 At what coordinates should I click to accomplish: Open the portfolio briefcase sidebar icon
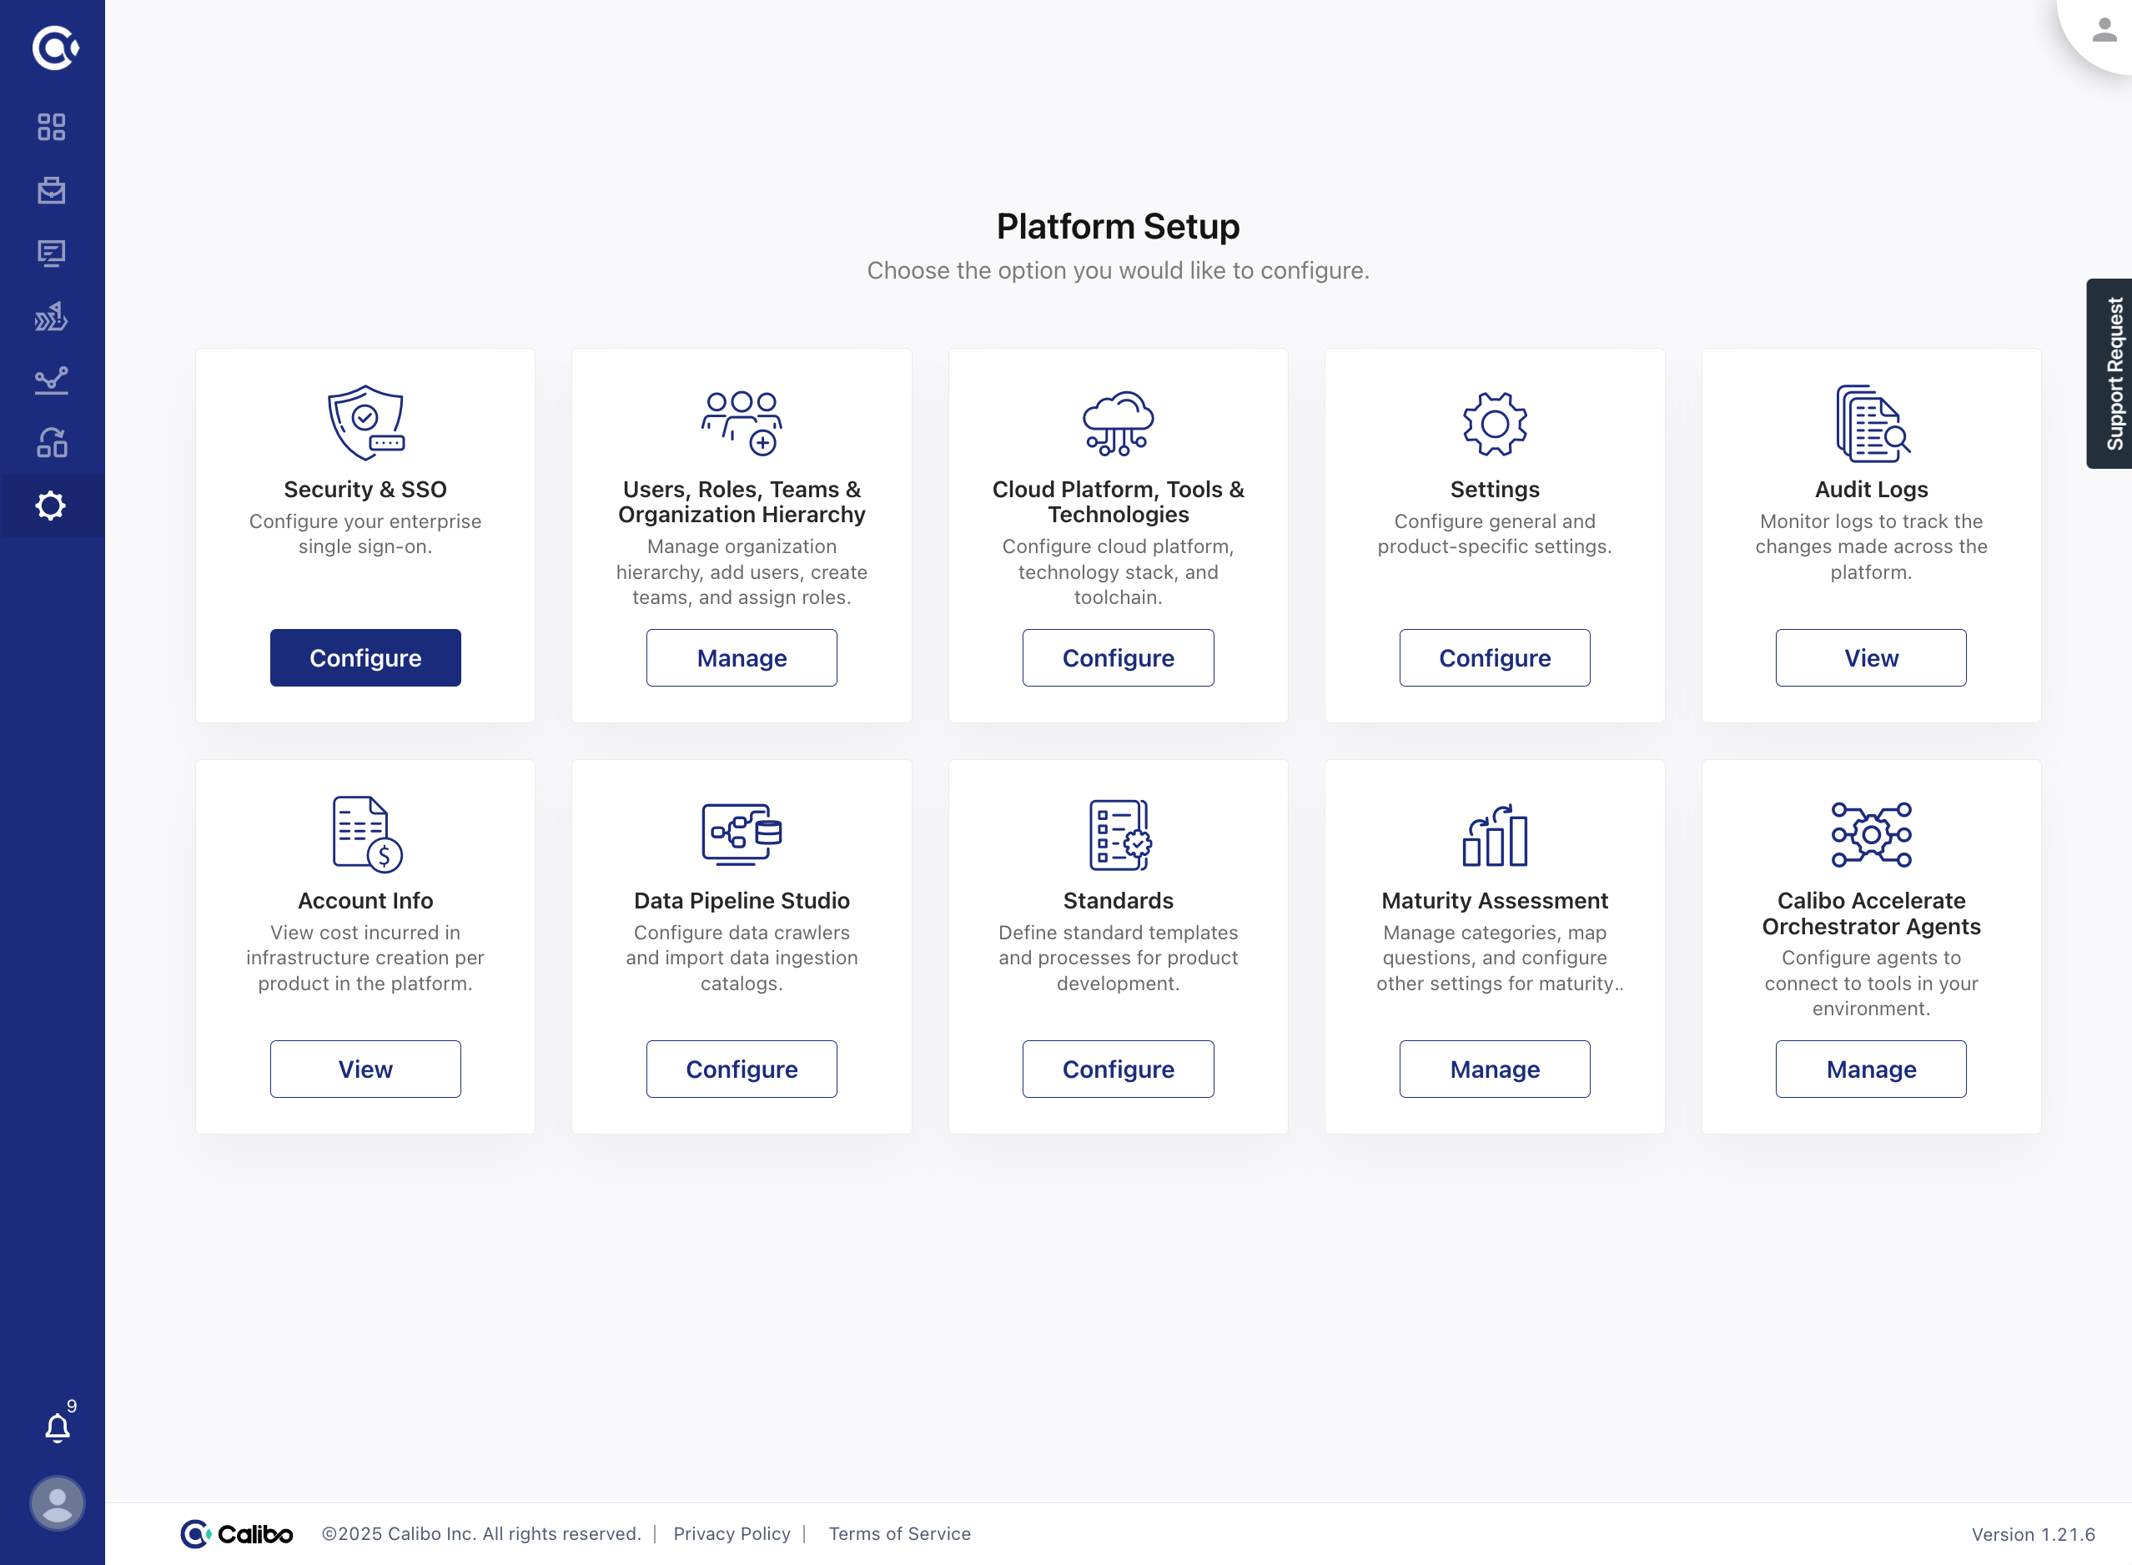click(51, 190)
